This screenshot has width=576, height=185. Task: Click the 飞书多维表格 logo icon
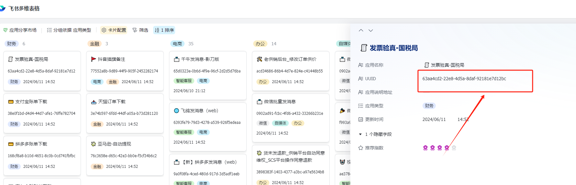pyautogui.click(x=3, y=8)
